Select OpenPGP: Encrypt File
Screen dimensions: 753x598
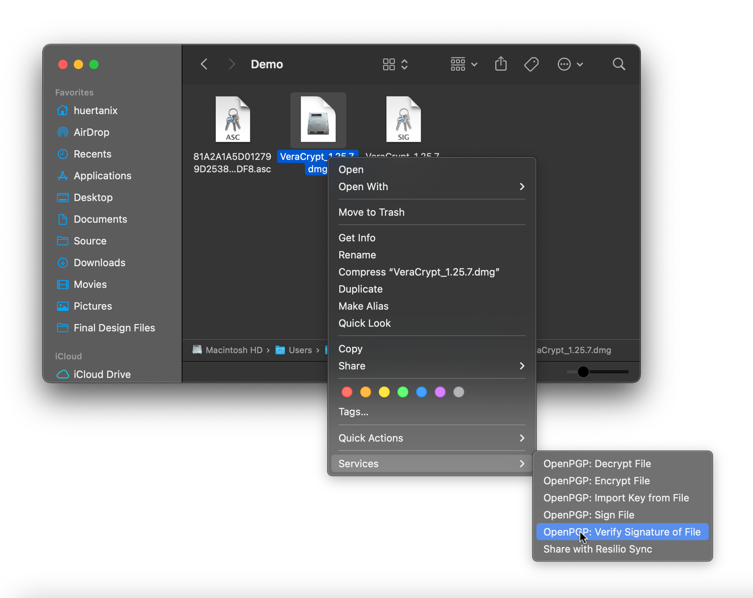pos(622,481)
